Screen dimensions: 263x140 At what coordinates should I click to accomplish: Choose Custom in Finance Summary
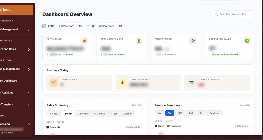[214, 113]
